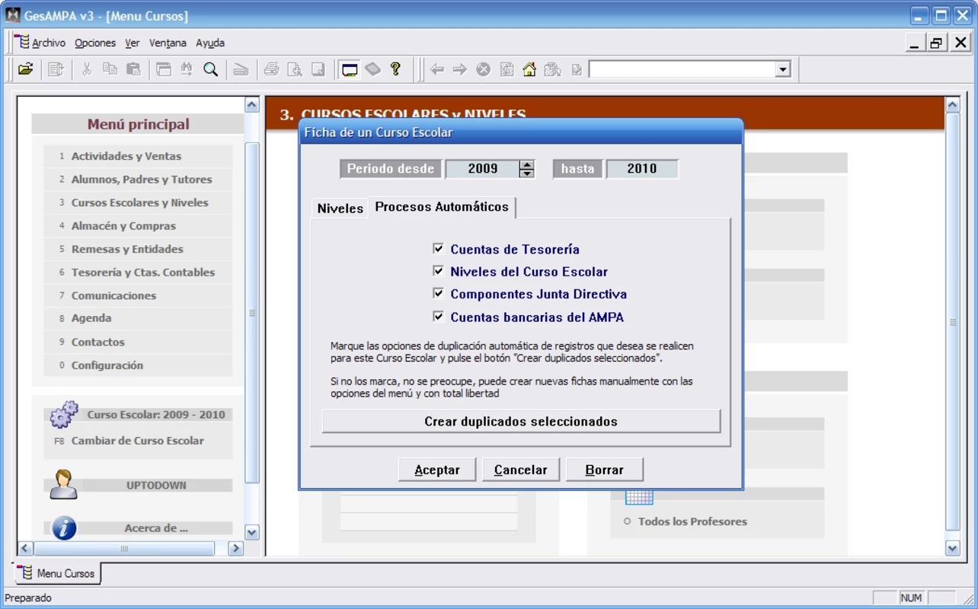
Task: Click the Menu Cursos bottom window tab
Action: [x=58, y=573]
